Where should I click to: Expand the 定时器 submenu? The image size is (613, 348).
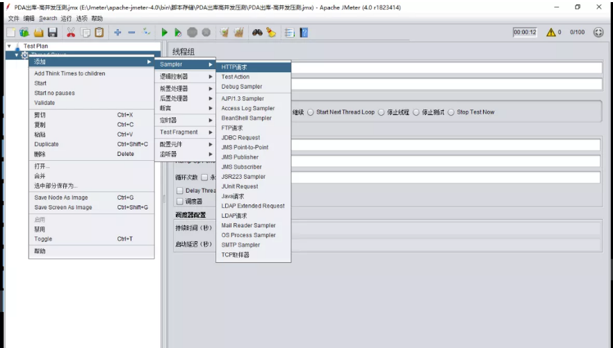pyautogui.click(x=186, y=120)
